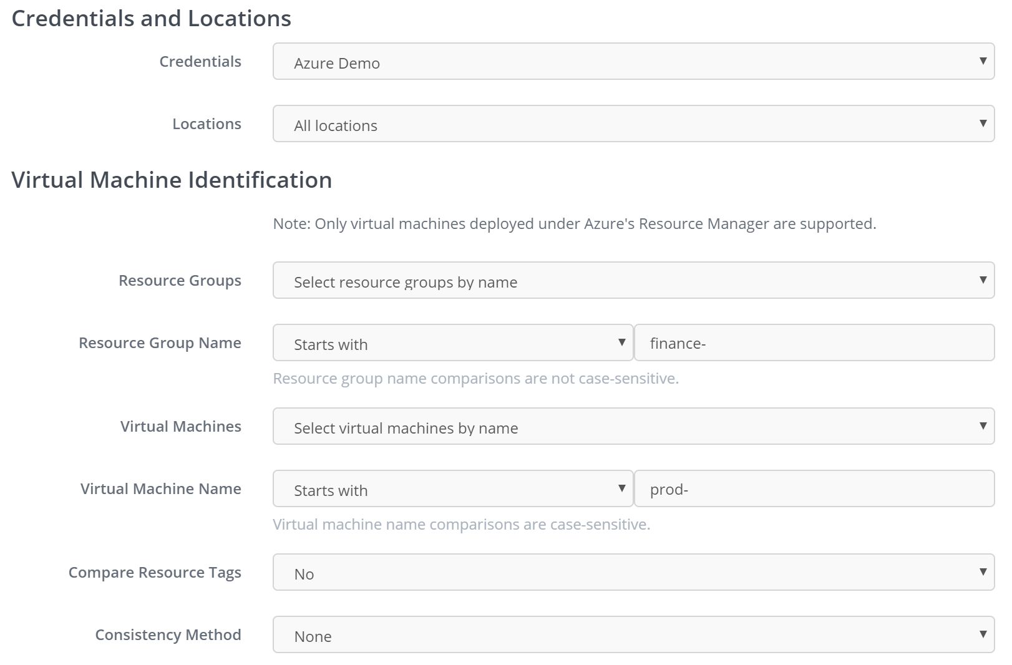The height and width of the screenshot is (665, 1012).
Task: Open the Credentials dropdown showing Azure Demo
Action: tap(633, 62)
